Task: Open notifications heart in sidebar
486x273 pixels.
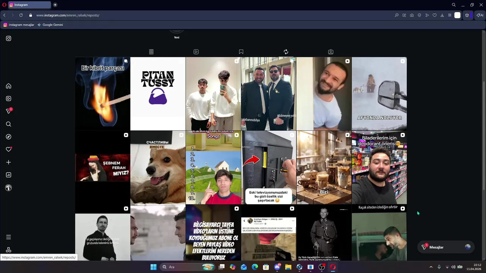Action: click(8, 149)
